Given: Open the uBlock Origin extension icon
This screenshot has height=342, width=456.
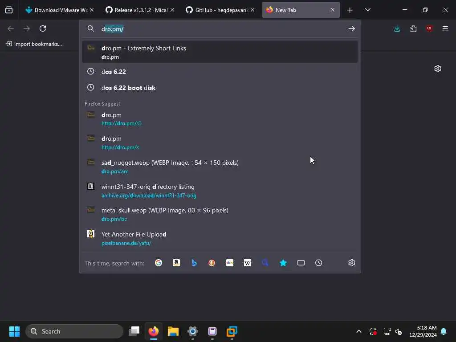Looking at the screenshot, I should (429, 28).
